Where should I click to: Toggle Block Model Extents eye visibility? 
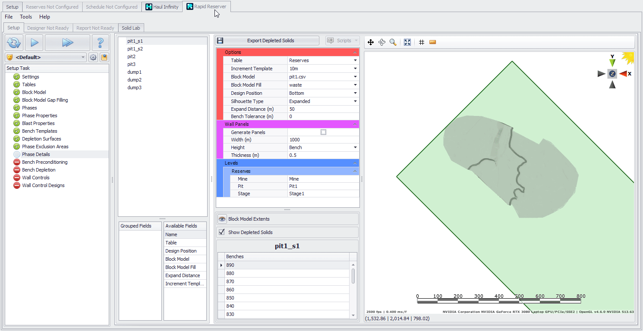click(222, 219)
